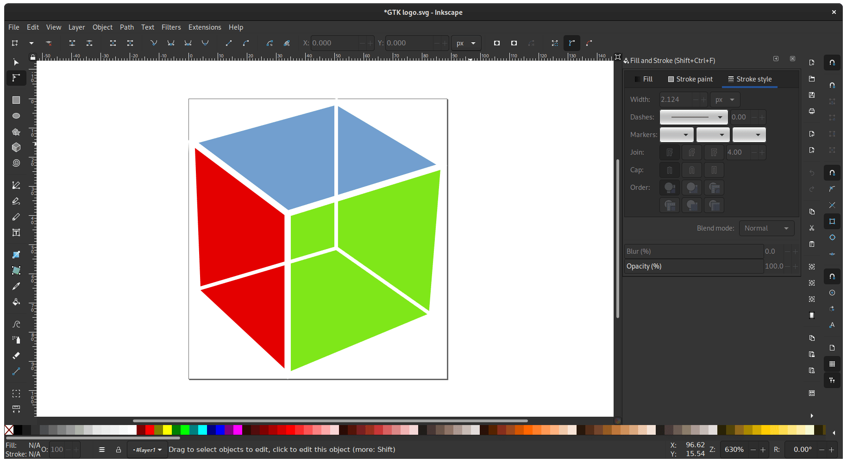
Task: Make selected node corner using node toolbar
Action: click(x=154, y=43)
